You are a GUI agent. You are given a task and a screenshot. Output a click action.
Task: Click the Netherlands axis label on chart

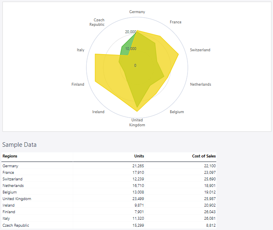[x=200, y=84]
